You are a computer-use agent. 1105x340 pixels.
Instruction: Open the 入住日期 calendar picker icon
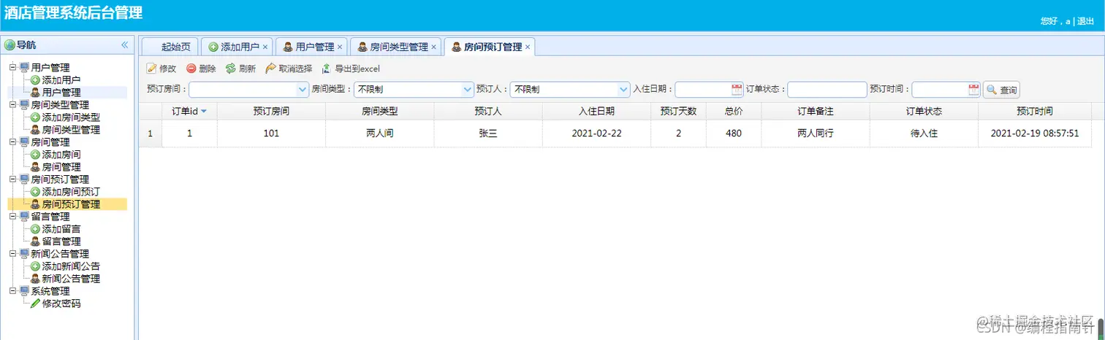(x=737, y=89)
